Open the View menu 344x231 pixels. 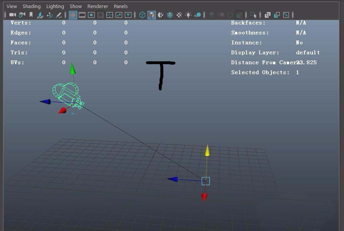click(12, 6)
